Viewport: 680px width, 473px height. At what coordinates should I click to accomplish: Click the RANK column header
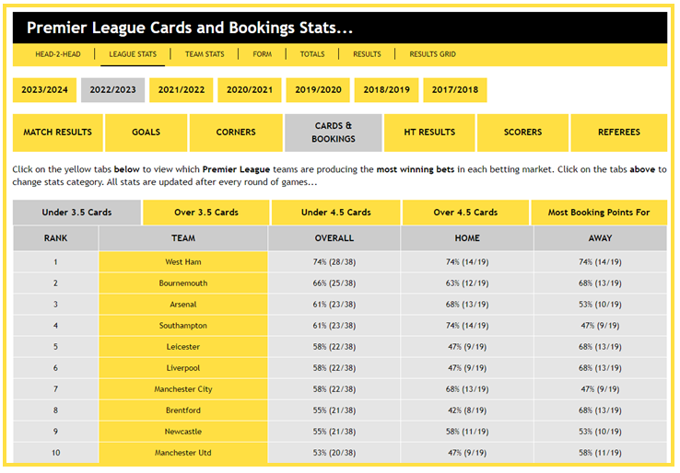[x=55, y=238]
